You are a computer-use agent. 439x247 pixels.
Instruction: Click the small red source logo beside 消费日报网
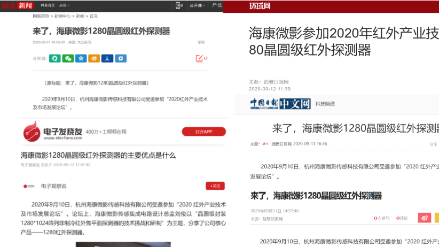coord(265,144)
